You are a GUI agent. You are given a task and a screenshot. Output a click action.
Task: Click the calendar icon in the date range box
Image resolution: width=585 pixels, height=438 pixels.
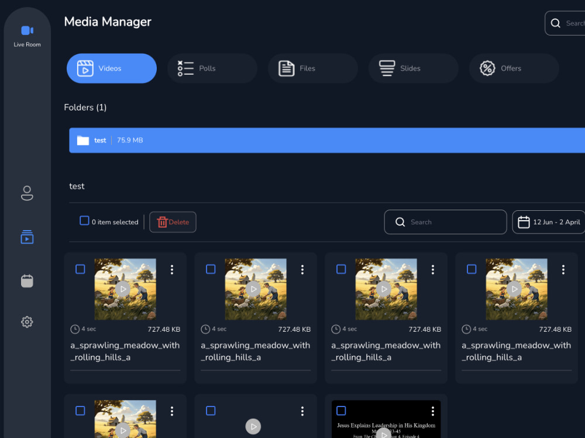(524, 222)
